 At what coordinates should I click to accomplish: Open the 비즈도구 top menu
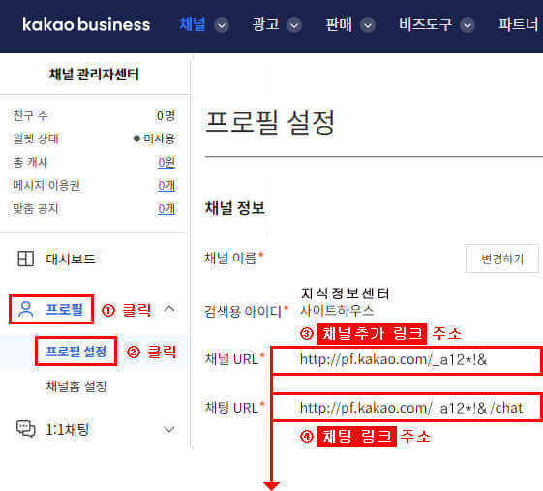425,24
